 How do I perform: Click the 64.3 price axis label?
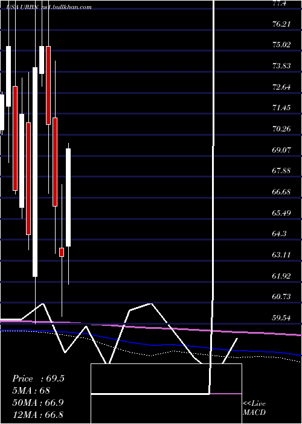280,234
